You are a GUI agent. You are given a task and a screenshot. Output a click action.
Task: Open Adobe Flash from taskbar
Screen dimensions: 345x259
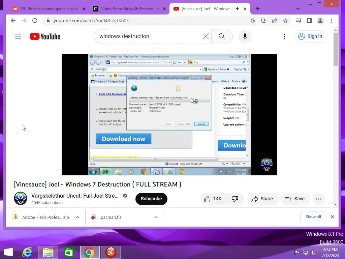point(111,252)
